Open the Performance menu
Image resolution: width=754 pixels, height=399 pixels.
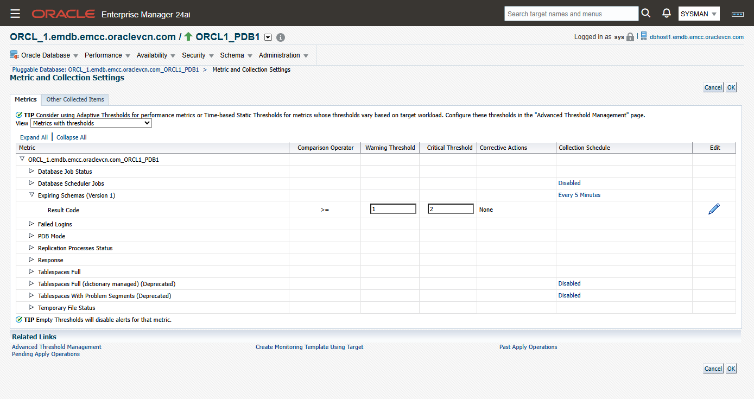(107, 55)
